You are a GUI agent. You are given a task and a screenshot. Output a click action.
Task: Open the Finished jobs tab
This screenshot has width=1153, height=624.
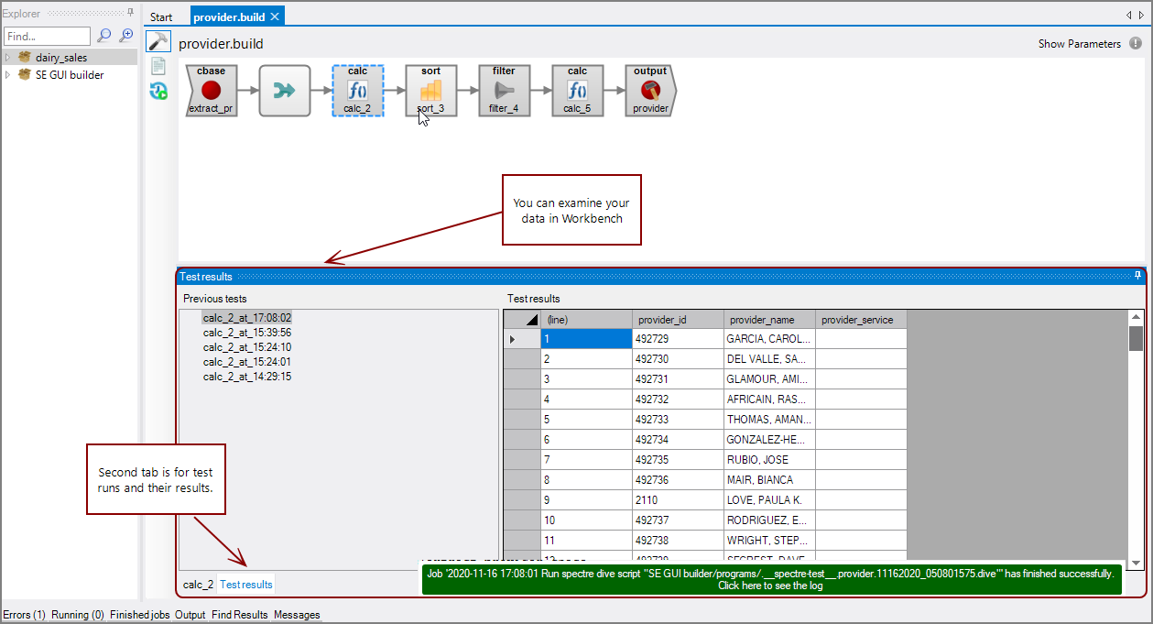pyautogui.click(x=140, y=615)
